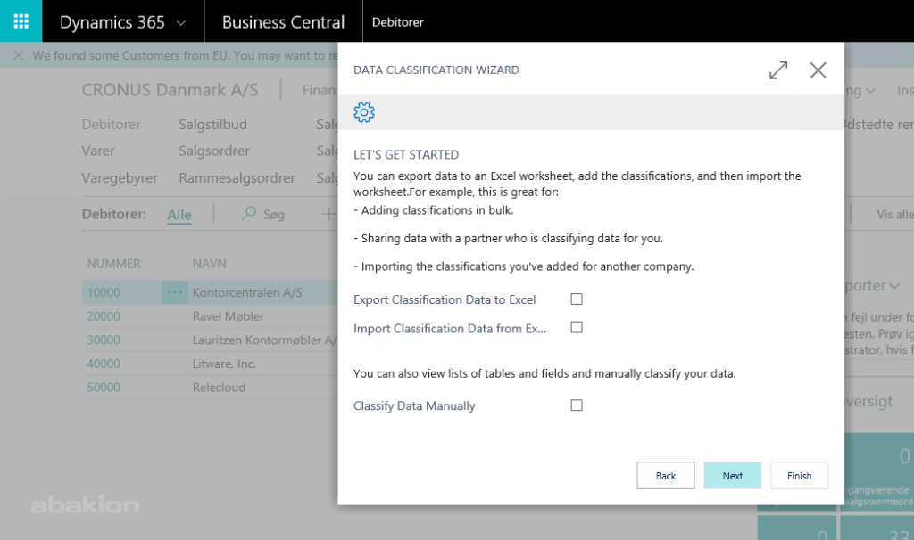Open the Varer navigation link
Image resolution: width=914 pixels, height=540 pixels.
click(x=98, y=151)
